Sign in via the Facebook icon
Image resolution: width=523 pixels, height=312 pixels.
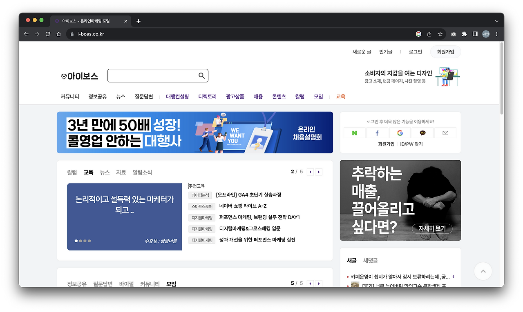tap(377, 133)
